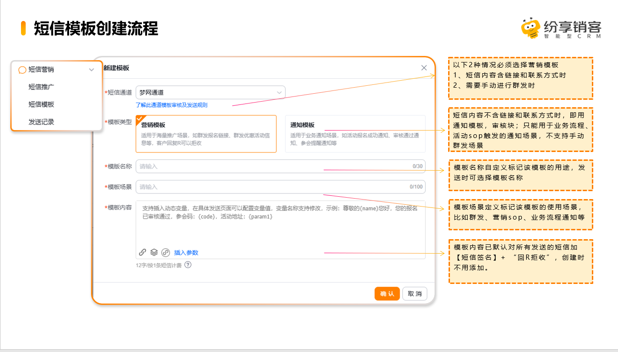Screen dimensions: 618x352
Task: Click the 纷享销客 bee logo
Action: [x=530, y=29]
